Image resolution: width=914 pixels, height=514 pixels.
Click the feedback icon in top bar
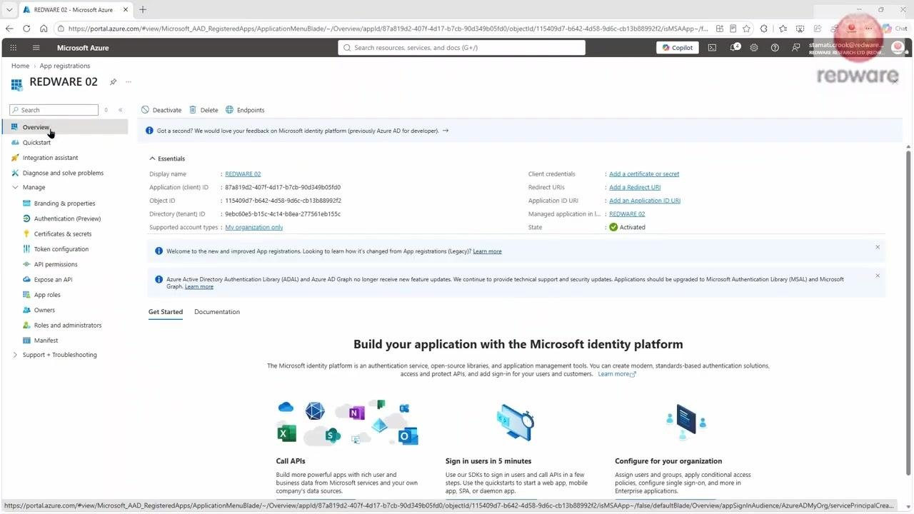point(795,48)
